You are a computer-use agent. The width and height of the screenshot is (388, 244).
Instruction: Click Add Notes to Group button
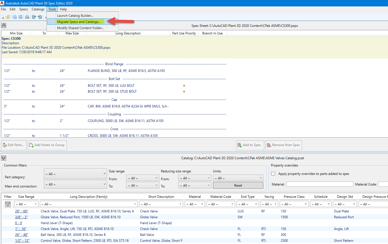click(x=47, y=145)
